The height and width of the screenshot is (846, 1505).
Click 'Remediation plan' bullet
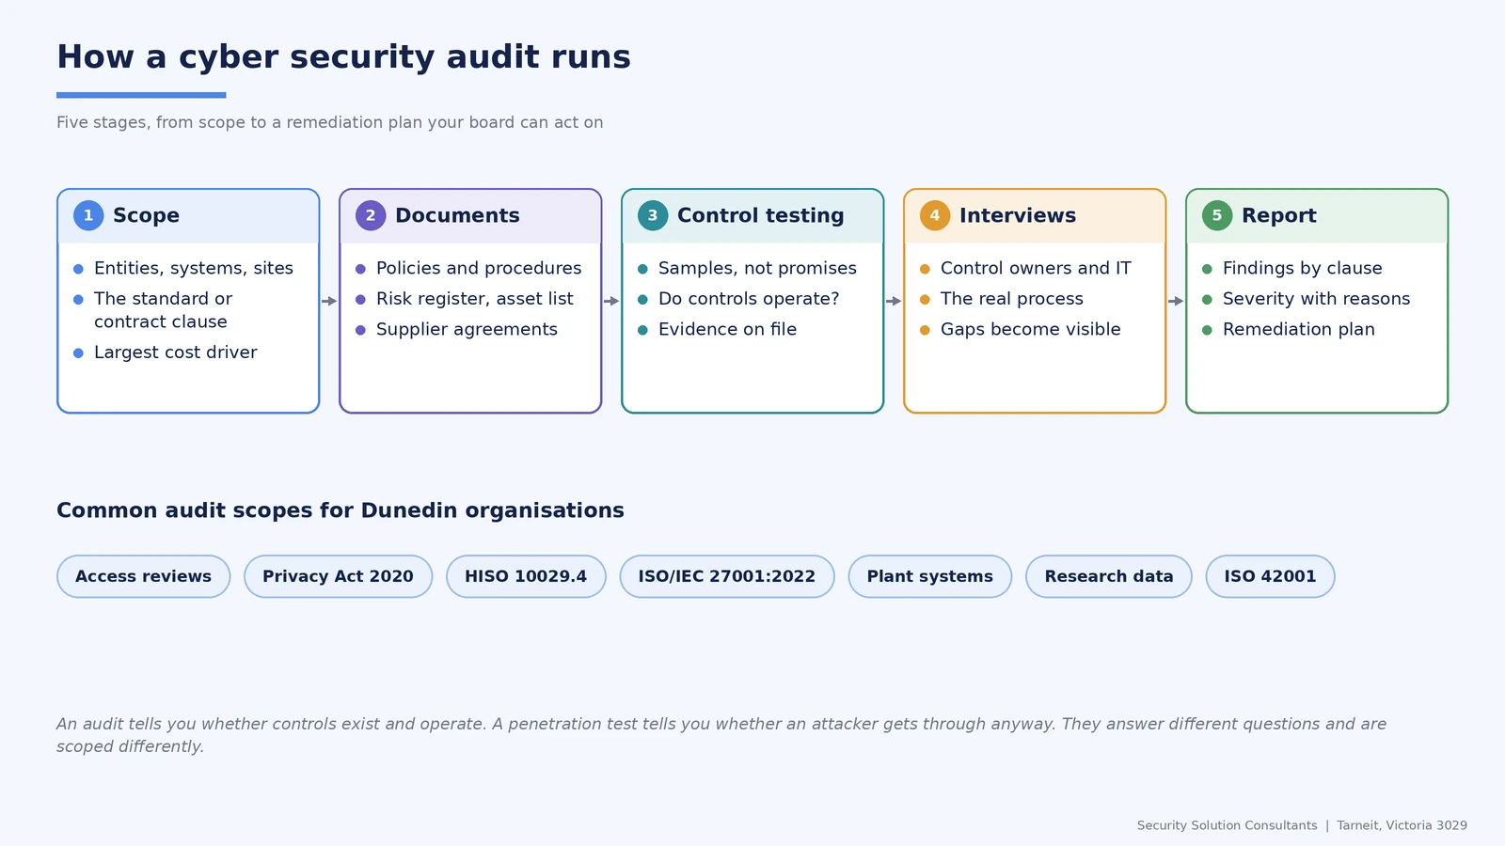tap(1299, 330)
